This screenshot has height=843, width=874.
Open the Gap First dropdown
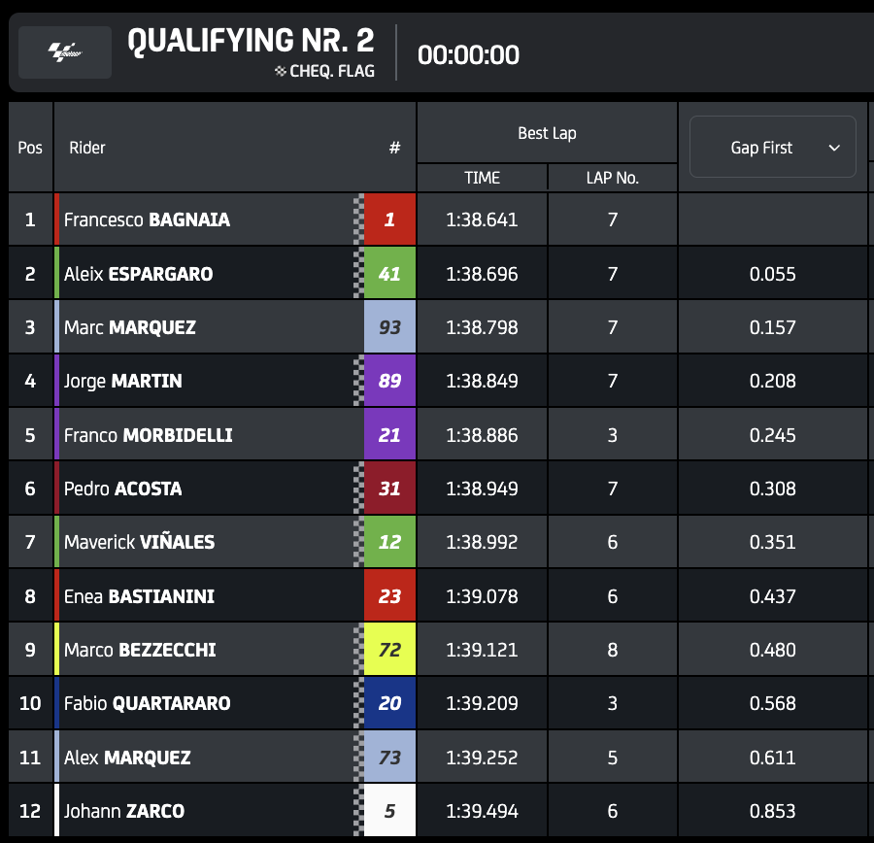(x=772, y=148)
